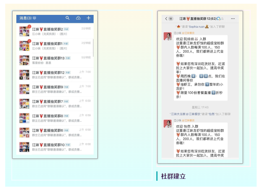The width and height of the screenshot is (260, 190).
Task: Click the search magnifier icon in message header
Action: (67, 18)
